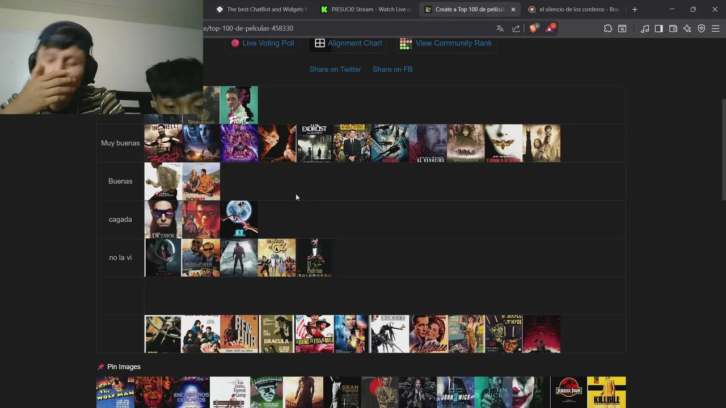The image size is (726, 408).
Task: Select the Alien poster in no la vi
Action: click(163, 258)
